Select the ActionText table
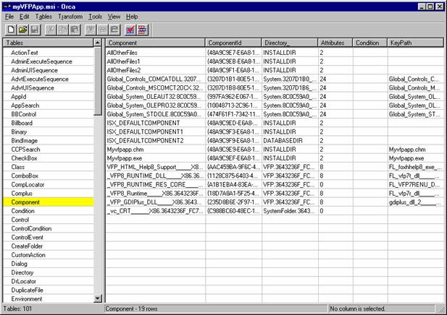The width and height of the screenshot is (447, 315). pos(25,53)
